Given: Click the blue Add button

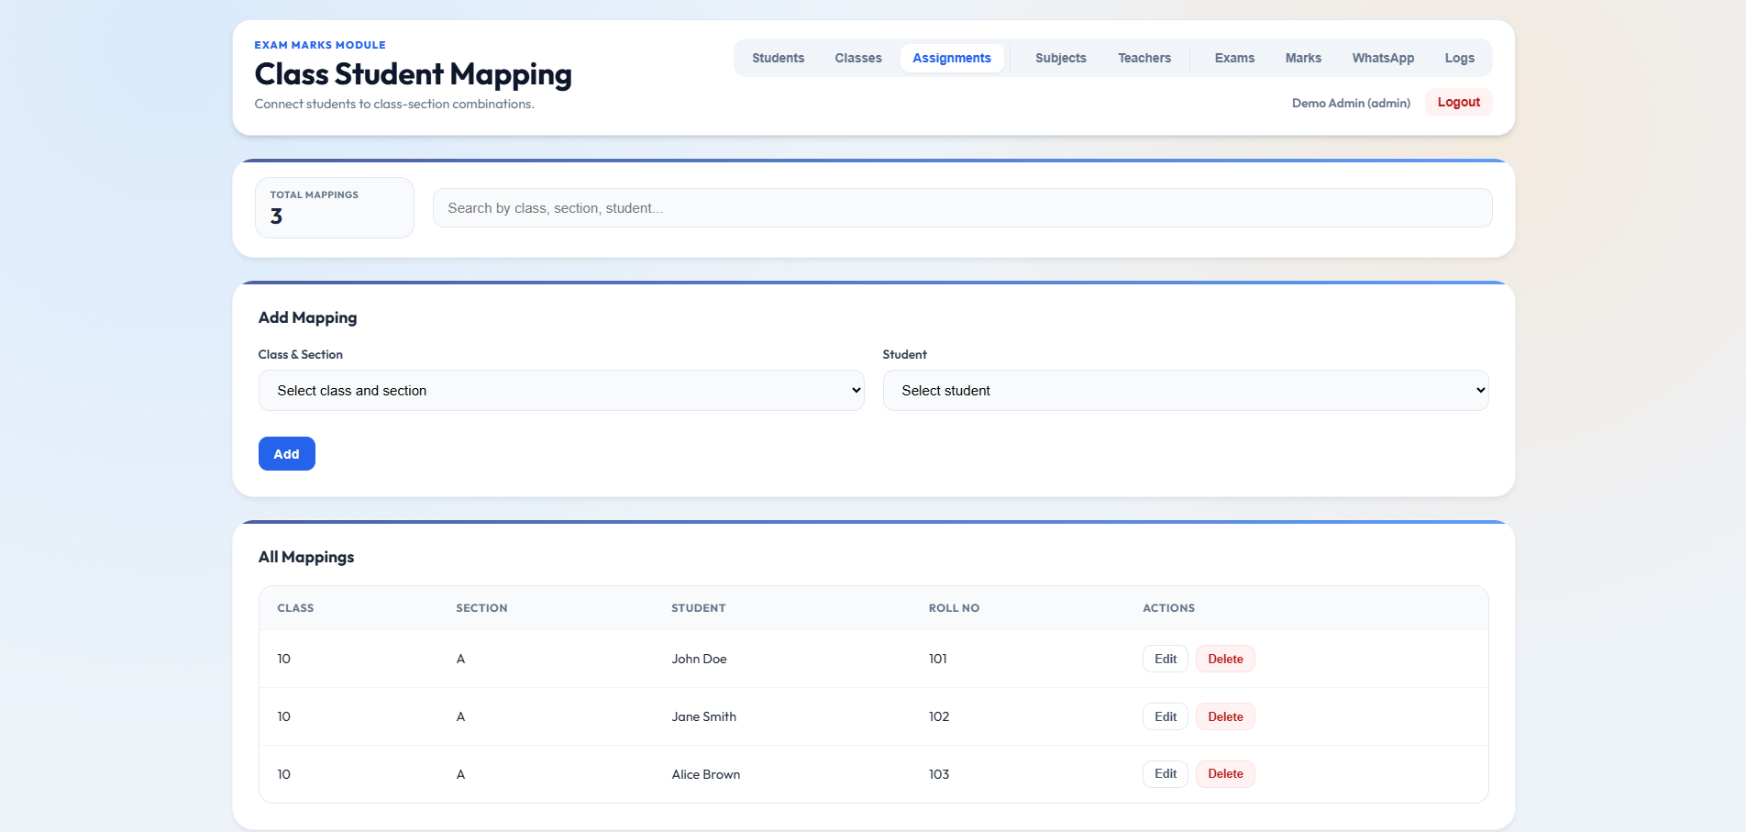Looking at the screenshot, I should tap(287, 454).
